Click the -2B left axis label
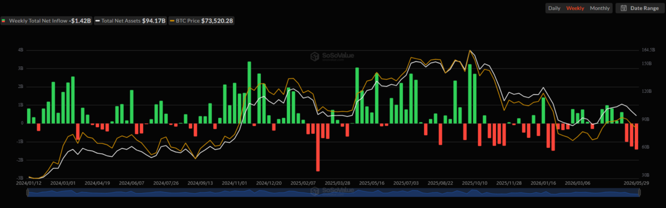 [19, 159]
